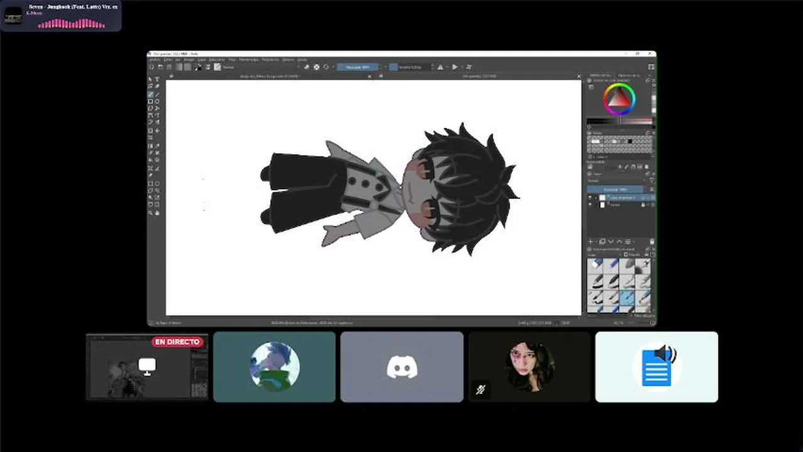This screenshot has height=452, width=803.
Task: Open the gradient chooser in Krita toolbar
Action: (179, 67)
